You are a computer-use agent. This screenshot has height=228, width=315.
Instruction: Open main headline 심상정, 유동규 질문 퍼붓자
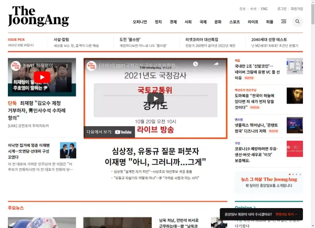[155, 157]
